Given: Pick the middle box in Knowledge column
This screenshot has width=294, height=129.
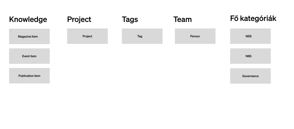Looking at the screenshot, I should pos(29,56).
